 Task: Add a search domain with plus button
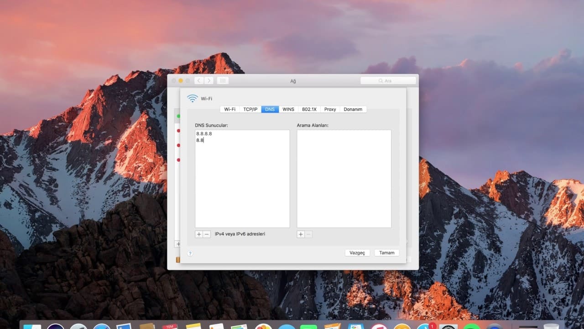[301, 234]
